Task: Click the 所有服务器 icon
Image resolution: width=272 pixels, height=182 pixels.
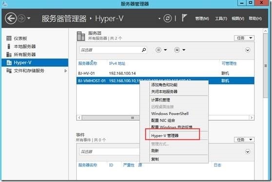Action: coord(9,55)
